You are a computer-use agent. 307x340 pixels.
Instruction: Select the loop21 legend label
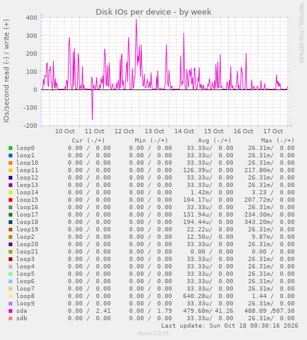[27, 252]
